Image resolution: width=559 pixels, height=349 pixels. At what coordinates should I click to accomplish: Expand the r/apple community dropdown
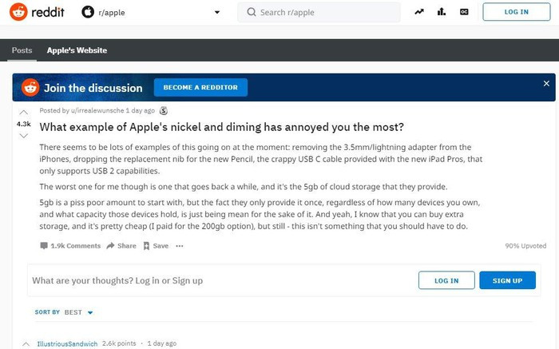coord(216,13)
